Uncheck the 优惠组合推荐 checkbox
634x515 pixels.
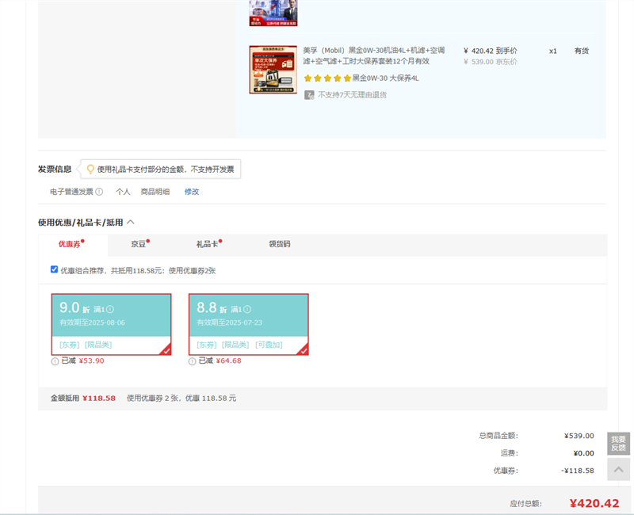click(54, 269)
